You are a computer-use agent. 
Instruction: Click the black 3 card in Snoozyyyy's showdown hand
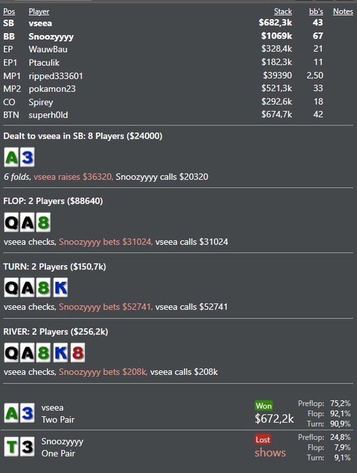coord(27,447)
